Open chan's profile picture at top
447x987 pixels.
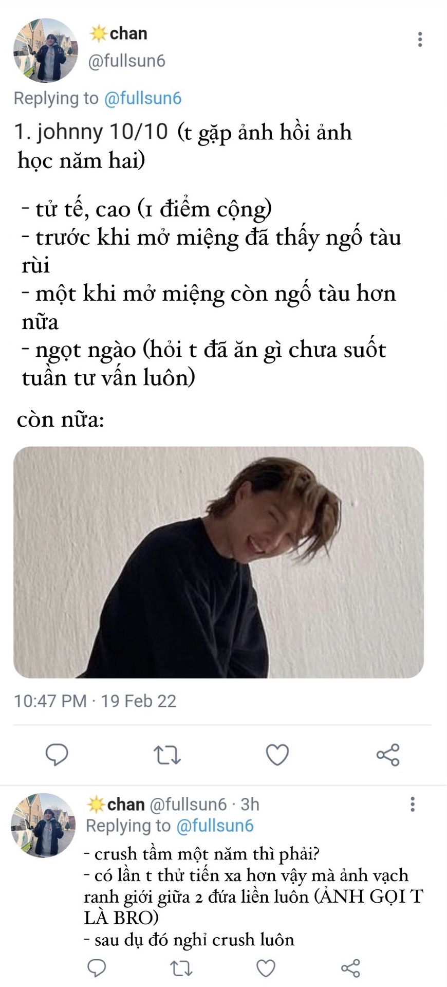[45, 50]
